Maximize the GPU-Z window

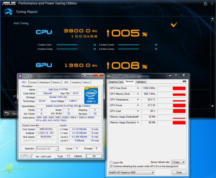[176, 75]
